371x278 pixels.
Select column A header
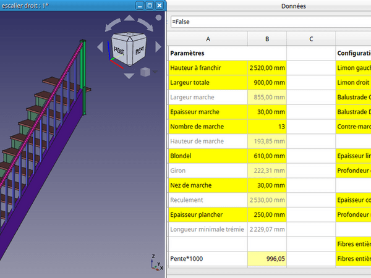[x=207, y=38]
